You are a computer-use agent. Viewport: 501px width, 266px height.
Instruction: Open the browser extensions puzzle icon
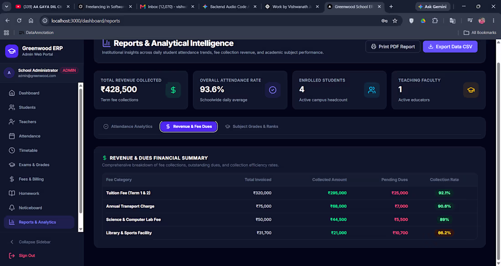pyautogui.click(x=435, y=21)
